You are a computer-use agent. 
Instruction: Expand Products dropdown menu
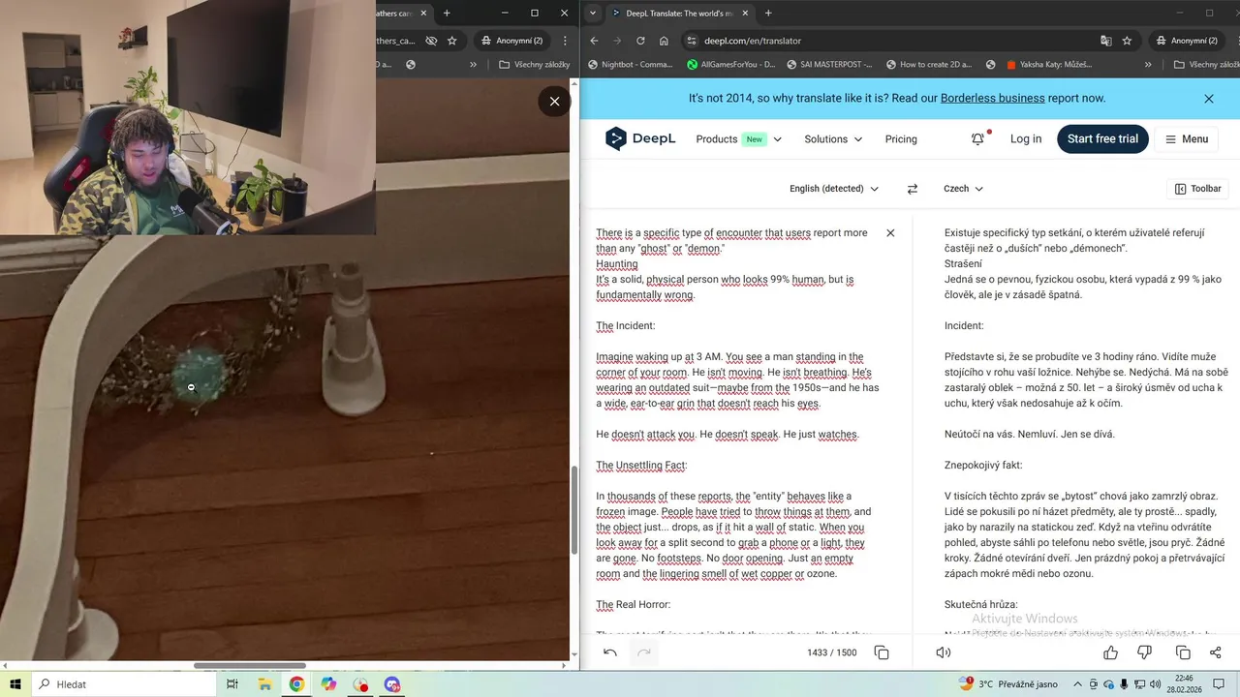[x=738, y=139]
